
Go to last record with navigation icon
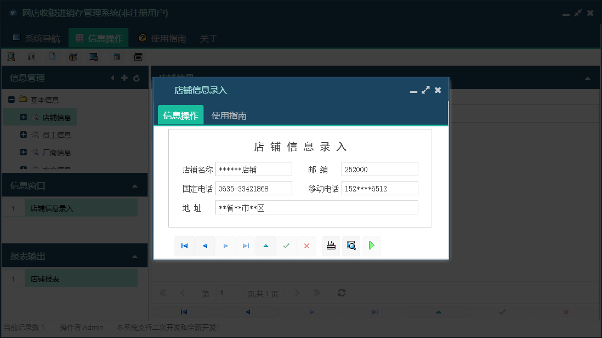[246, 246]
